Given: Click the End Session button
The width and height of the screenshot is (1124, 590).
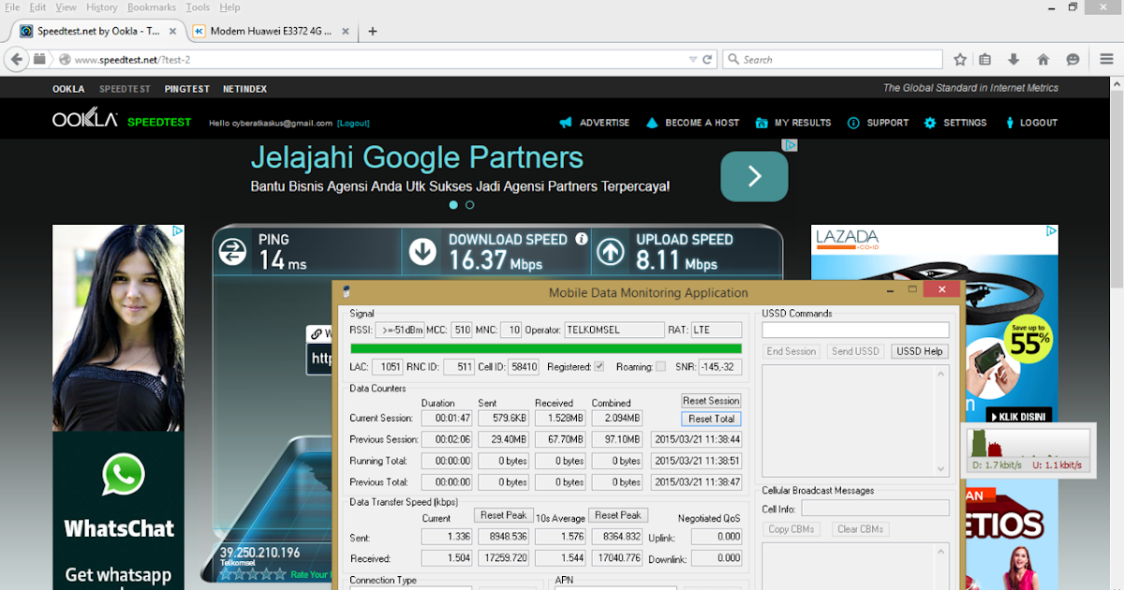Looking at the screenshot, I should [791, 351].
